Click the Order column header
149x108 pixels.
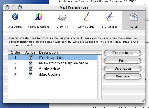(16, 52)
